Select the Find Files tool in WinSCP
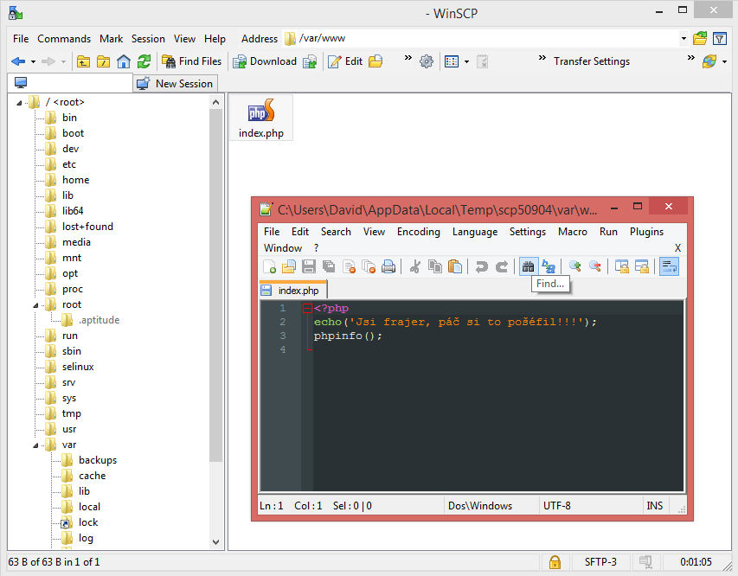 tap(192, 61)
